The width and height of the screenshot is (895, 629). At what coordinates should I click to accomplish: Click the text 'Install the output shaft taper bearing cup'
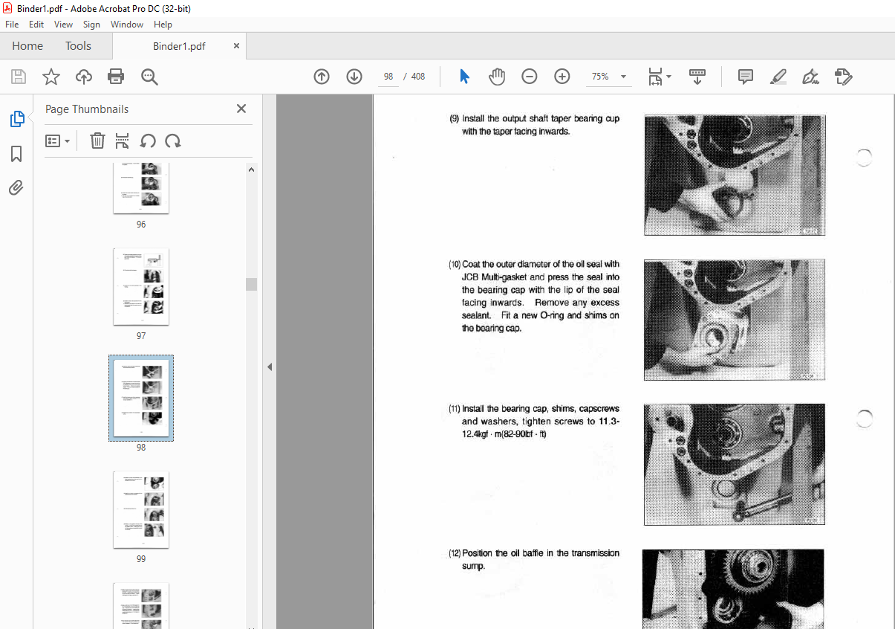541,118
